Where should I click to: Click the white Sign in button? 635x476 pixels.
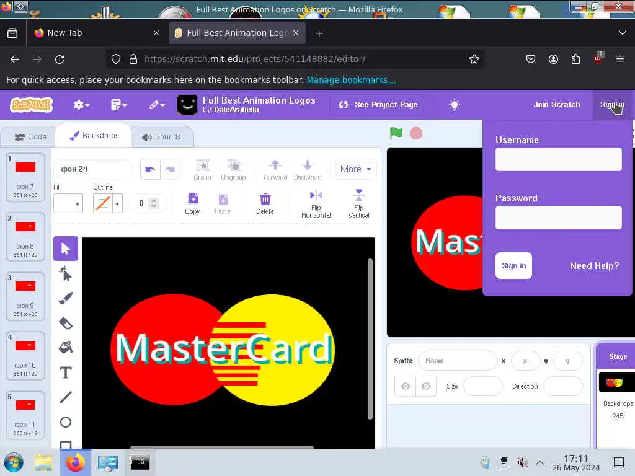[513, 265]
